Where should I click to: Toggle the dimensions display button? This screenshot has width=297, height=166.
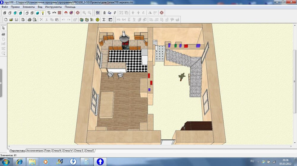pos(54,13)
